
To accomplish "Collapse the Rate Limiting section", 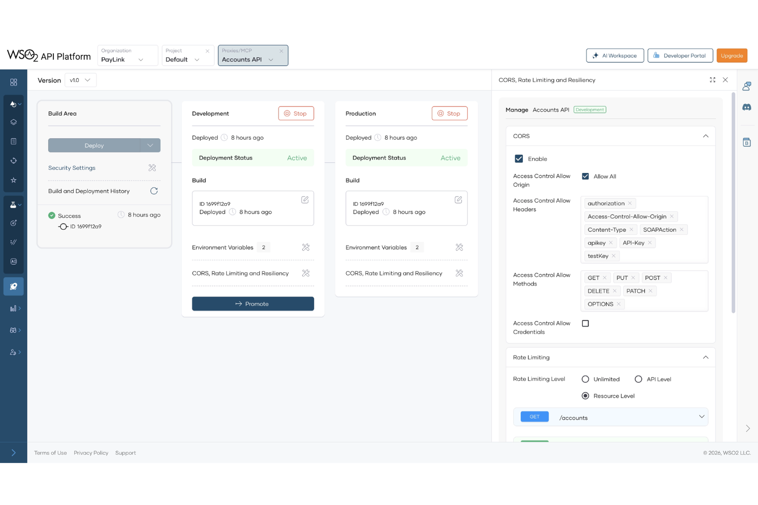I will (x=706, y=357).
